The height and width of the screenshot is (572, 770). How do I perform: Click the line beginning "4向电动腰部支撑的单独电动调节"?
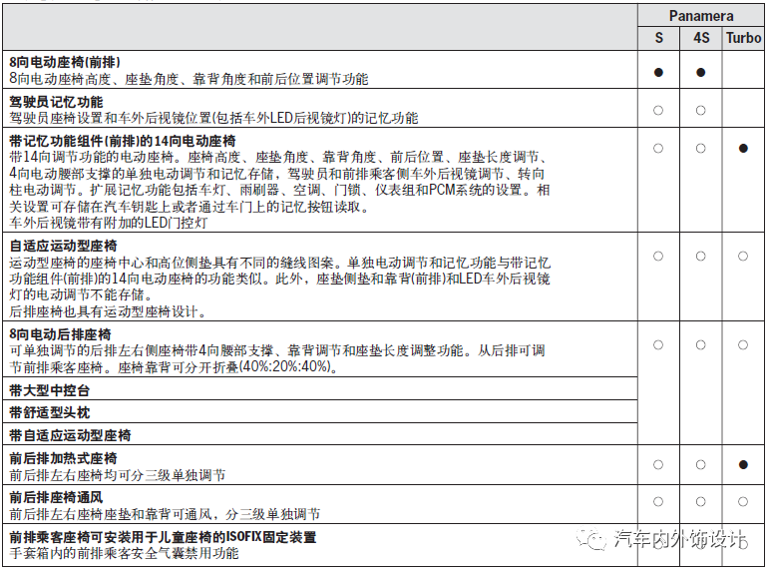pos(276,174)
